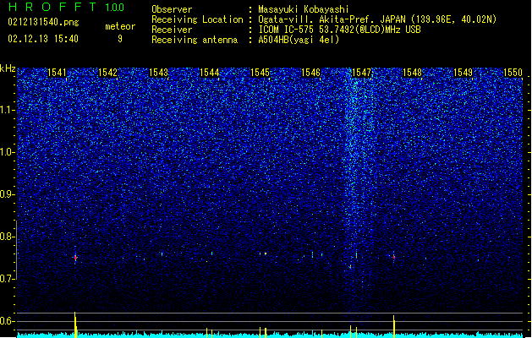The width and height of the screenshot is (532, 338).
Task: Click the yellow power spike near 1548
Action: click(394, 326)
